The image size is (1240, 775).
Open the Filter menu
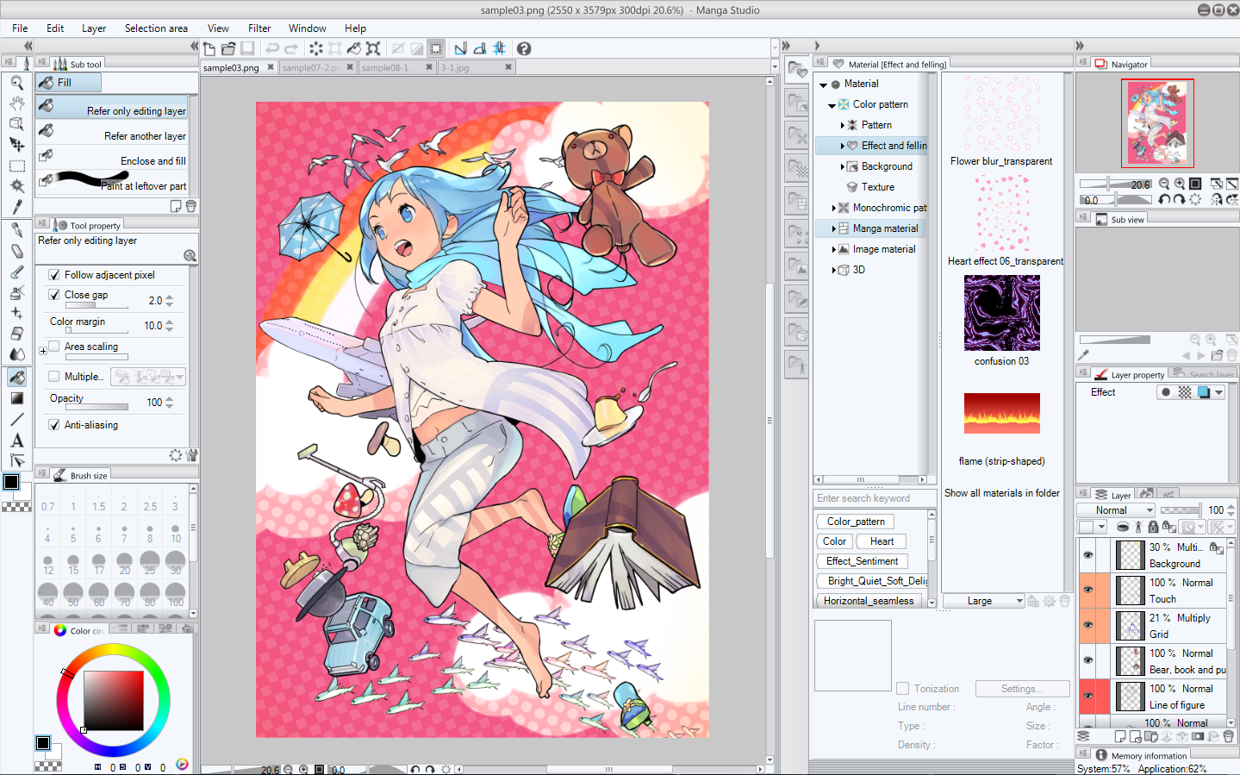pyautogui.click(x=259, y=28)
